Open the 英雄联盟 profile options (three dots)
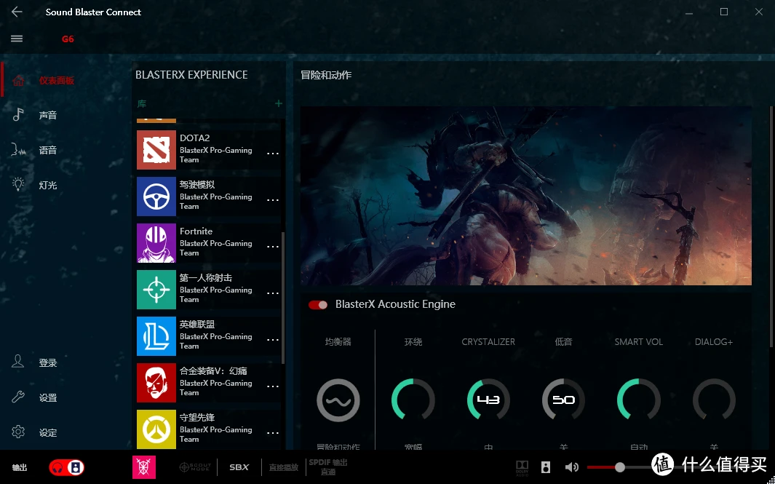Viewport: 775px width, 484px height. [273, 340]
